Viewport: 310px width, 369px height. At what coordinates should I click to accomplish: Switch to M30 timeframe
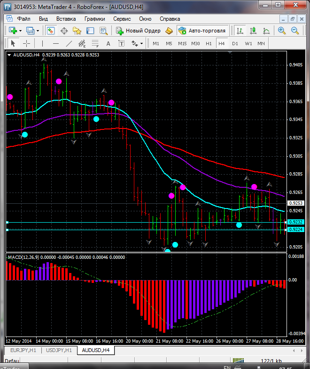click(x=195, y=43)
